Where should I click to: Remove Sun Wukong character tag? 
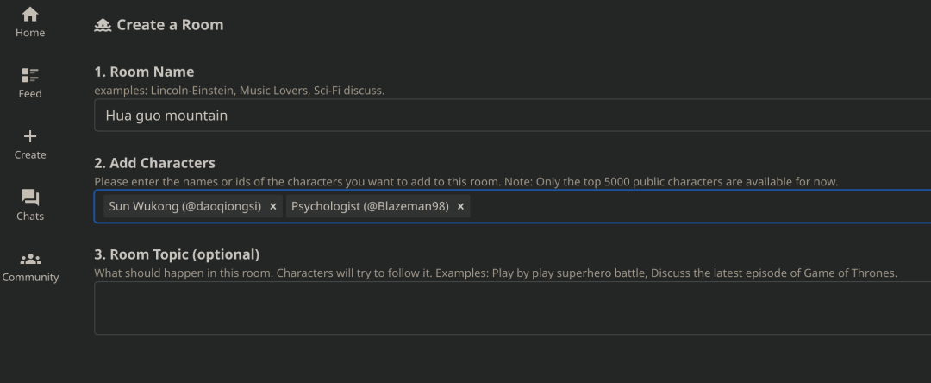(273, 207)
